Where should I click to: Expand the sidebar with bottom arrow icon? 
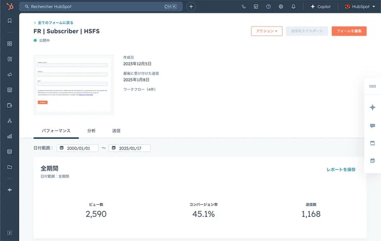[x=10, y=233]
